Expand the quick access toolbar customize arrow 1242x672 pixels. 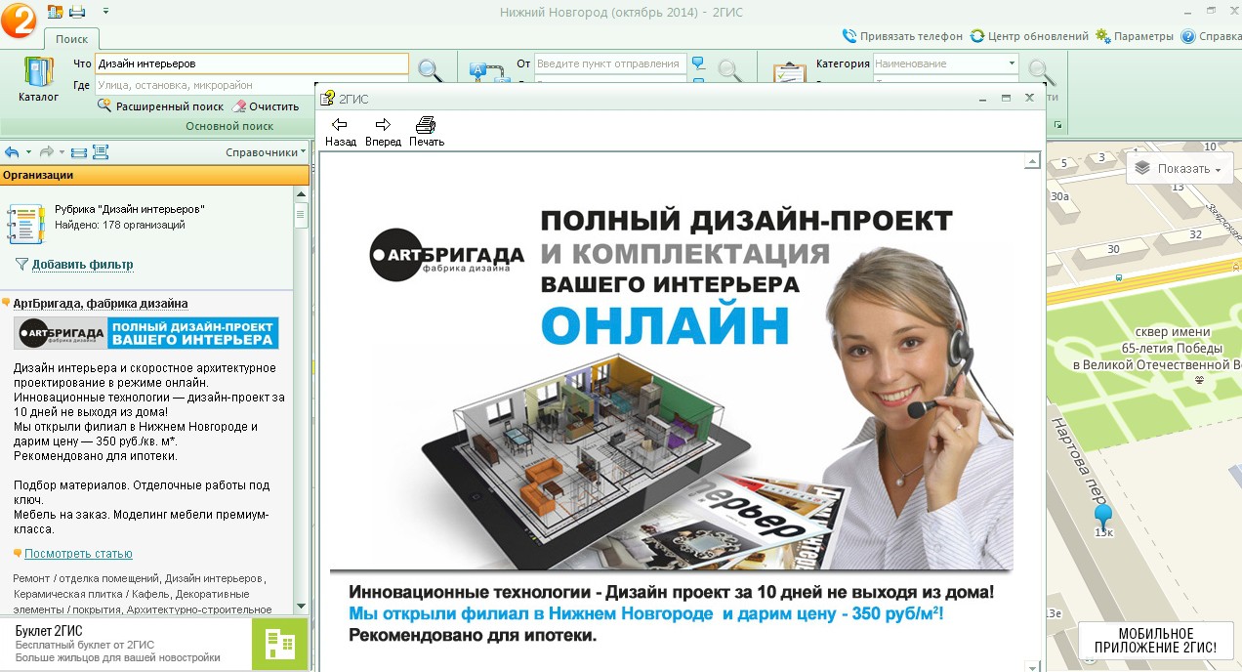click(x=104, y=11)
